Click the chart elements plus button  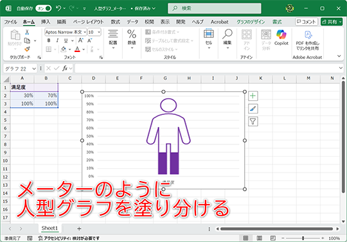[x=253, y=96]
